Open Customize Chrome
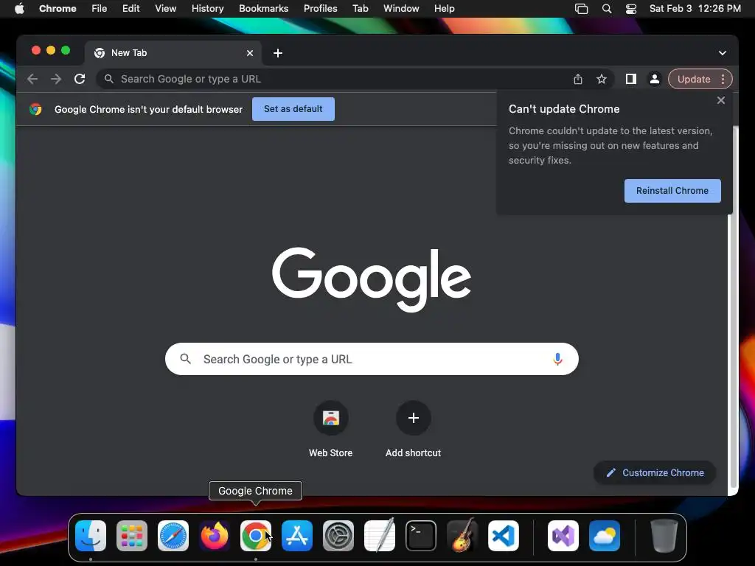Image resolution: width=755 pixels, height=566 pixels. (x=655, y=472)
